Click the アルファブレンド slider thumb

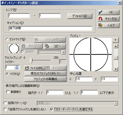point(31,61)
